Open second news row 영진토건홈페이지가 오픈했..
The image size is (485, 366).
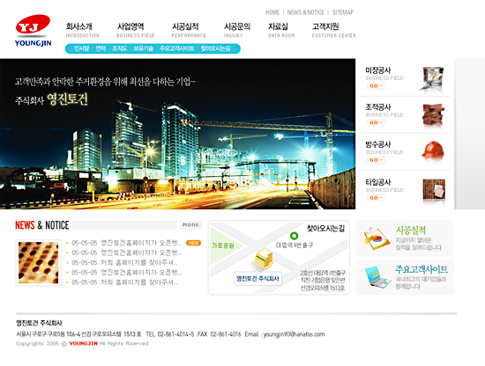[126, 253]
